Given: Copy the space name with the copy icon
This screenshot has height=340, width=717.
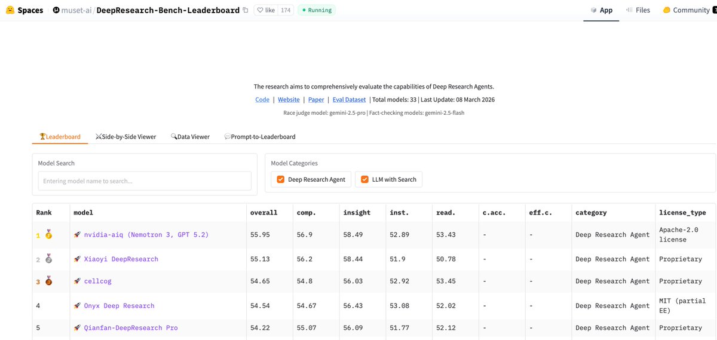Looking at the screenshot, I should tap(245, 10).
